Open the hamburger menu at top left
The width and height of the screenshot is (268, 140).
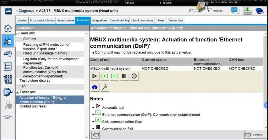[5, 2]
